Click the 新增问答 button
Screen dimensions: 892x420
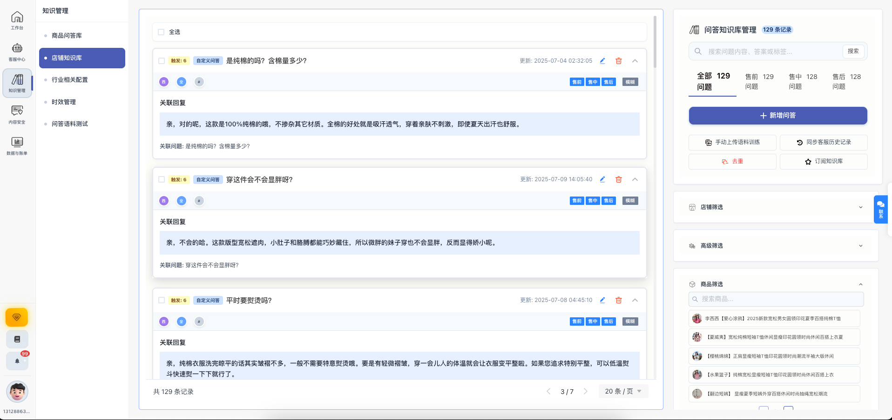(x=777, y=115)
